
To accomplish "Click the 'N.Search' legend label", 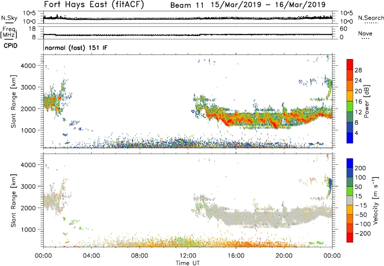I will click(371, 18).
